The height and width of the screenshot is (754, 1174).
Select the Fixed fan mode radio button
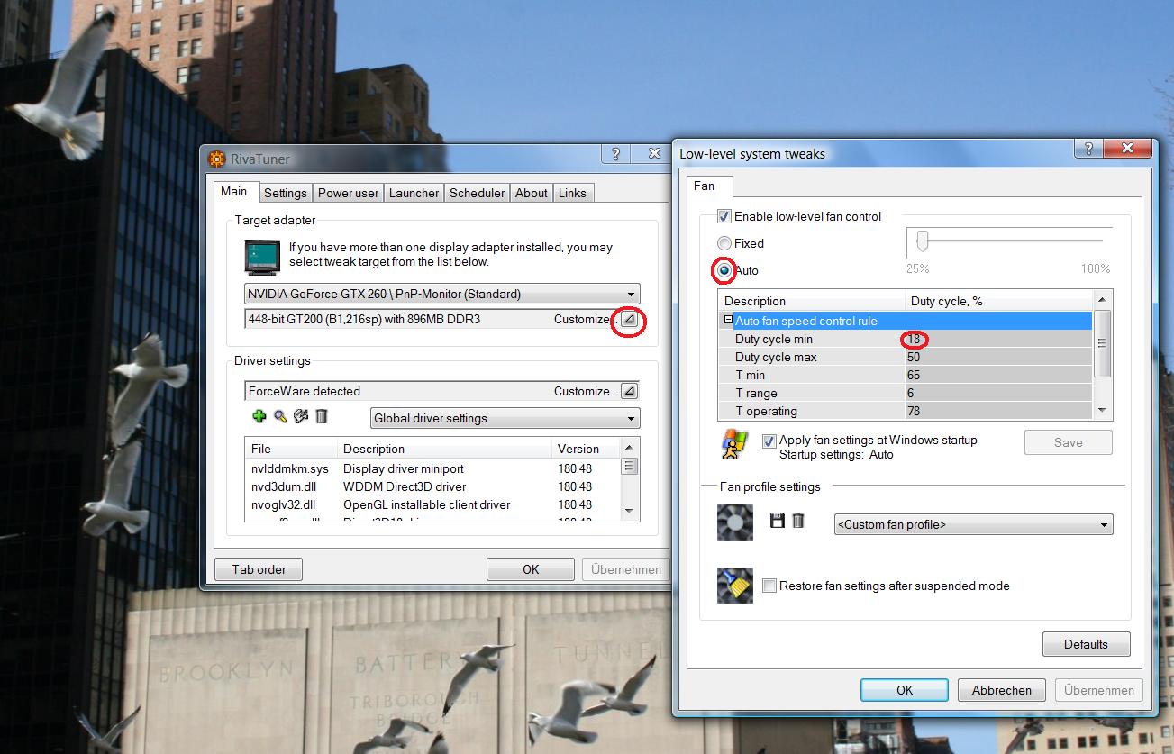(724, 243)
